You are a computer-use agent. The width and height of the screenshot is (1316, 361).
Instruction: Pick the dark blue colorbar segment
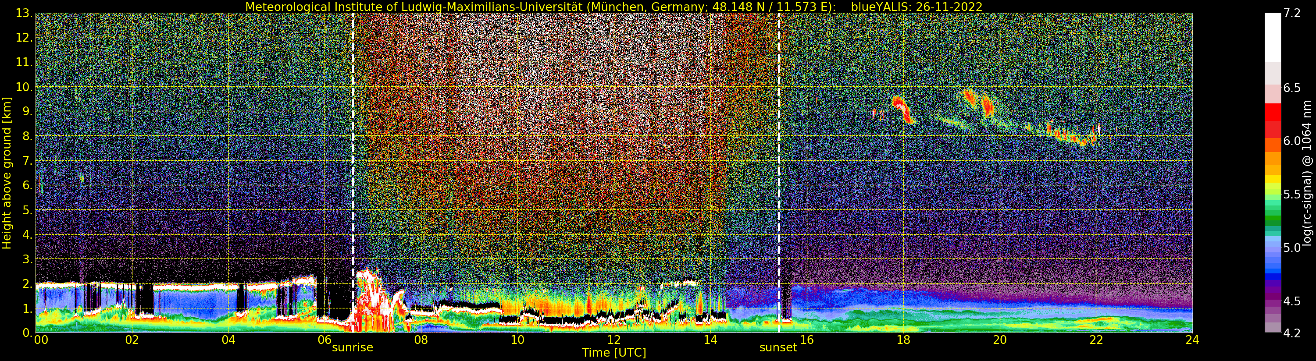tap(1273, 278)
